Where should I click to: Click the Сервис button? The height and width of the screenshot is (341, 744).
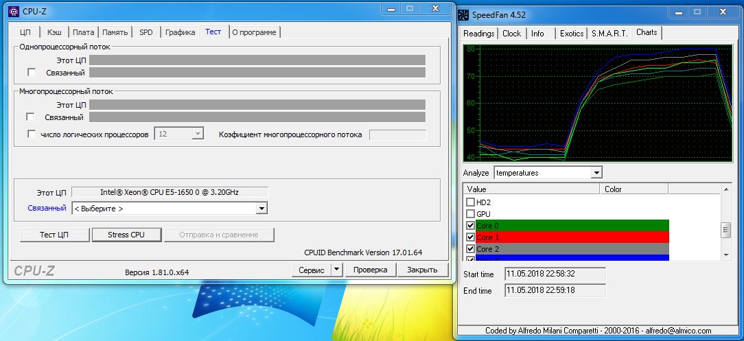312,270
